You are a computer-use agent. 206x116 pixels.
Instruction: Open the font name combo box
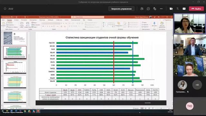point(51,24)
